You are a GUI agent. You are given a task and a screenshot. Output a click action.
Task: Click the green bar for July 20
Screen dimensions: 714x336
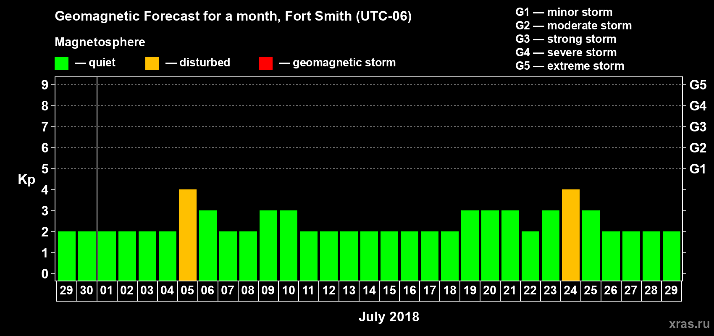tap(490, 245)
